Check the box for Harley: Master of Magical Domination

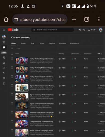(x=12, y=58)
